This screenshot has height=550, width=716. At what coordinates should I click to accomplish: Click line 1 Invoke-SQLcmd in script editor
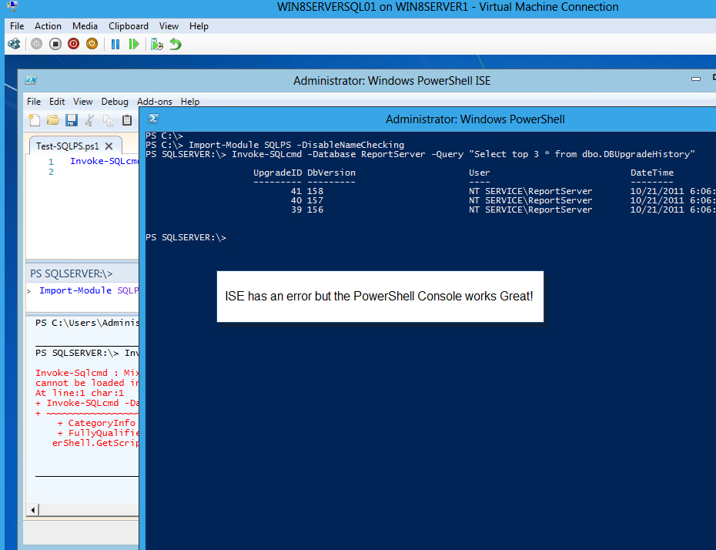pos(104,161)
